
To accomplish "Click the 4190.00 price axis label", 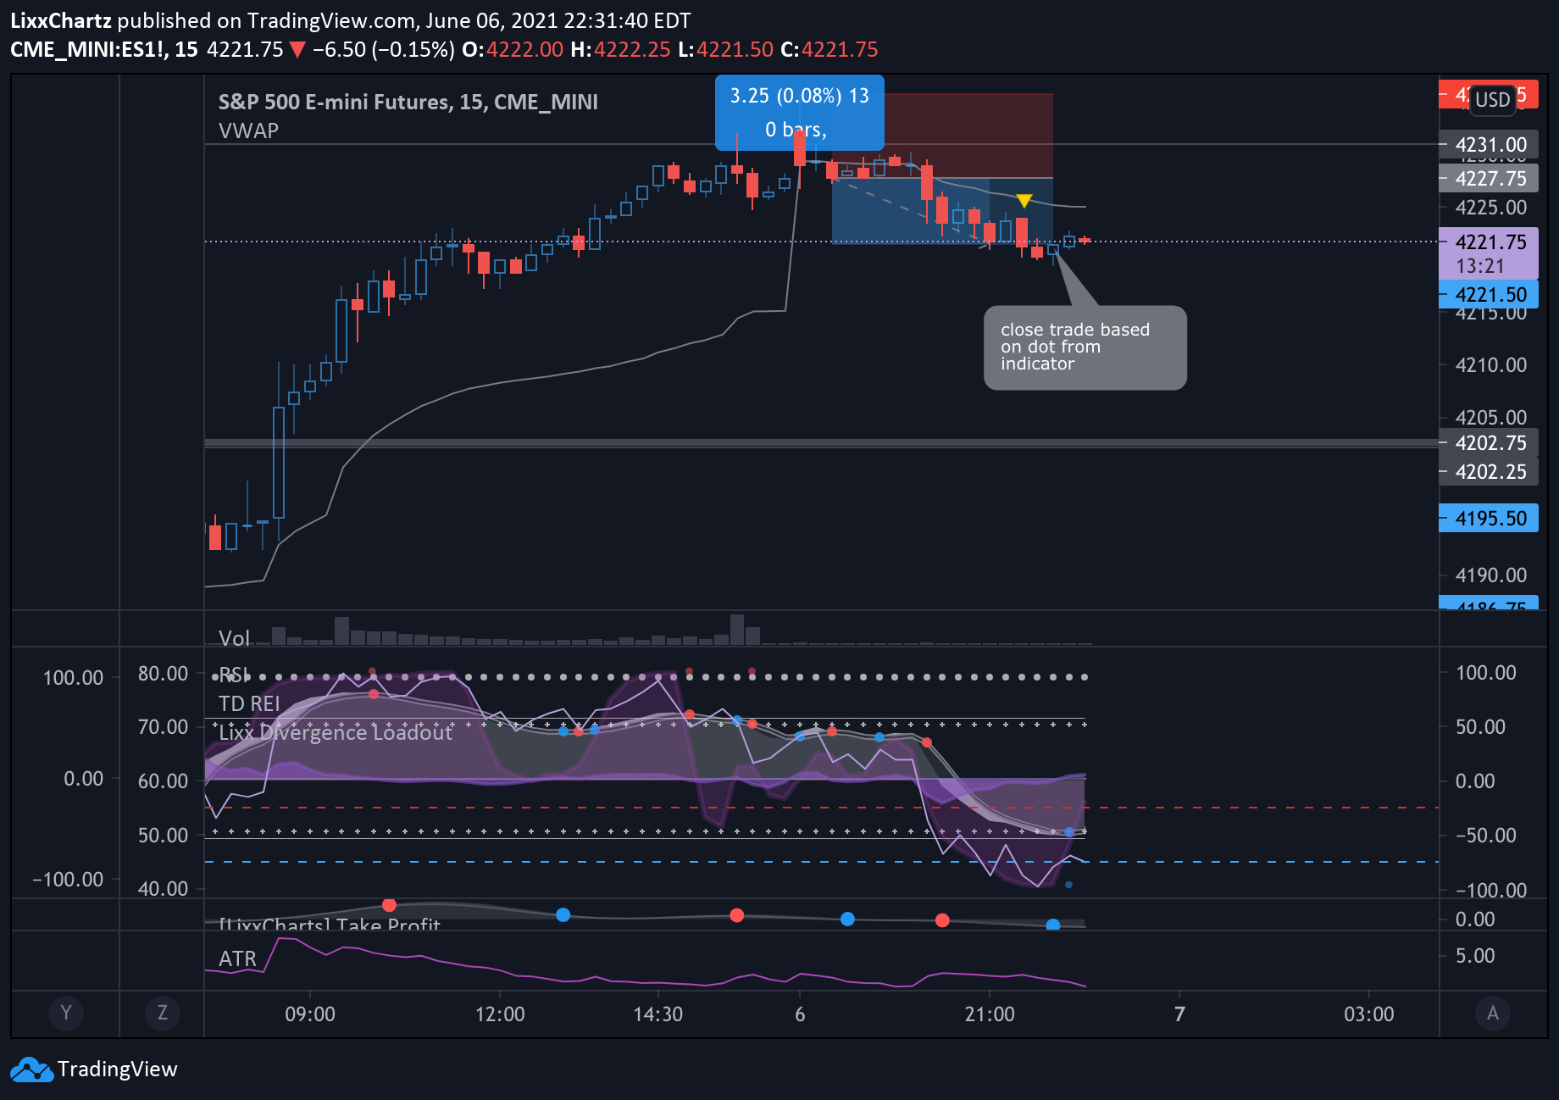I will [x=1490, y=575].
